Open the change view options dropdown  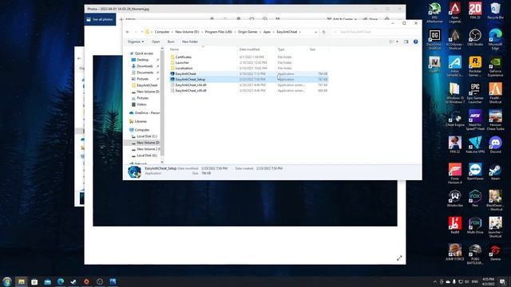[398, 41]
